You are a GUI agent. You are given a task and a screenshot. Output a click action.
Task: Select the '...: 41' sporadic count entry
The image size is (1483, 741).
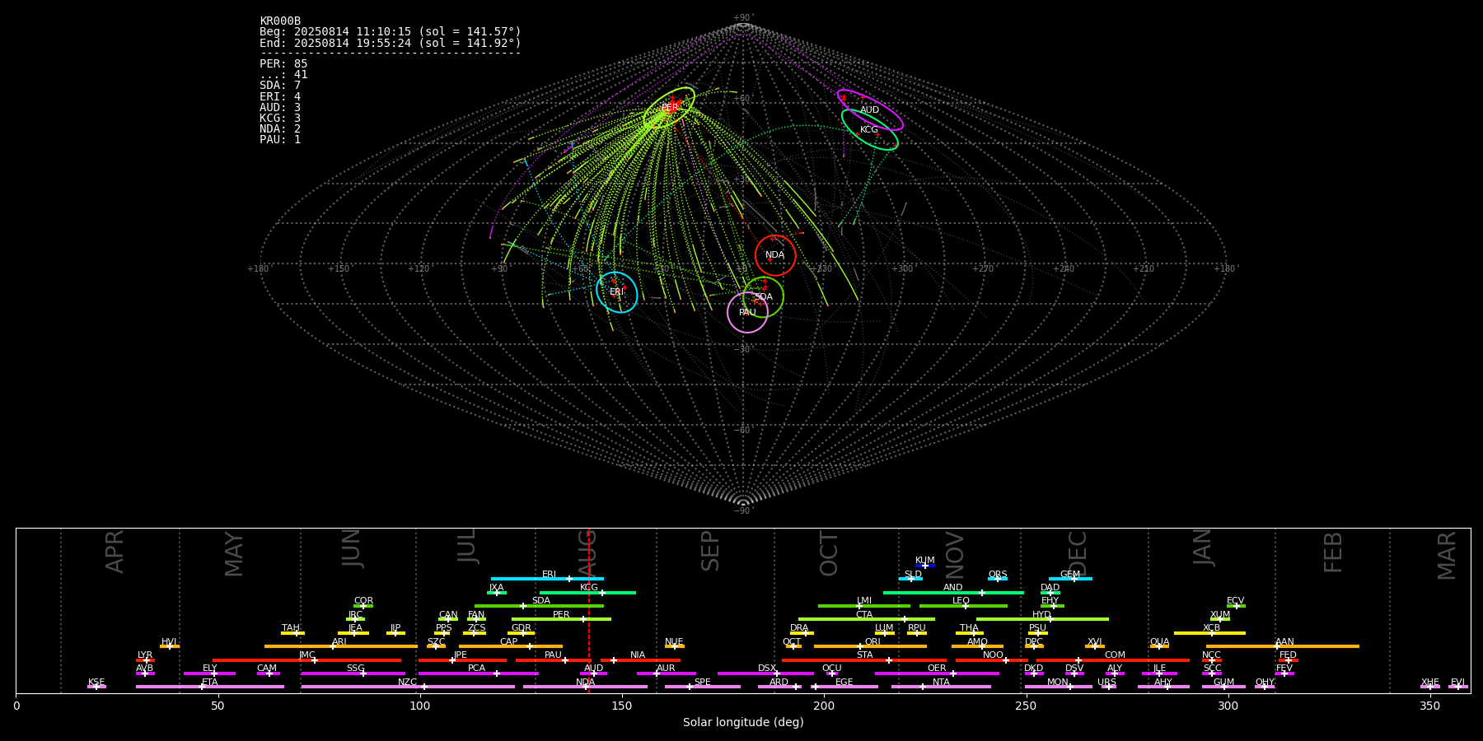[283, 75]
